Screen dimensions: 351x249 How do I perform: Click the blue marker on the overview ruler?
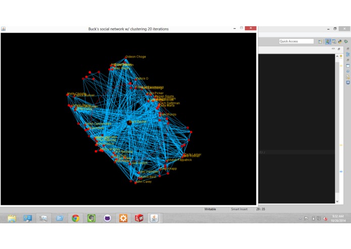(x=341, y=171)
